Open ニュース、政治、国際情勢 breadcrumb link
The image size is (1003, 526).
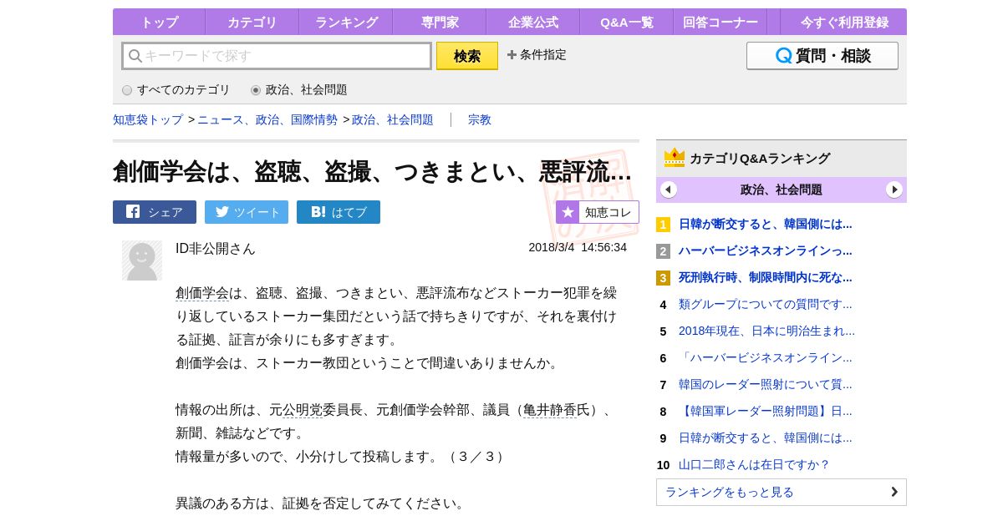click(x=267, y=119)
